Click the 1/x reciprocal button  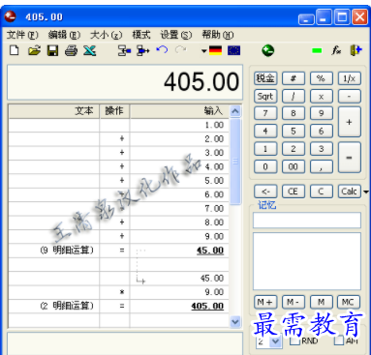tap(349, 78)
